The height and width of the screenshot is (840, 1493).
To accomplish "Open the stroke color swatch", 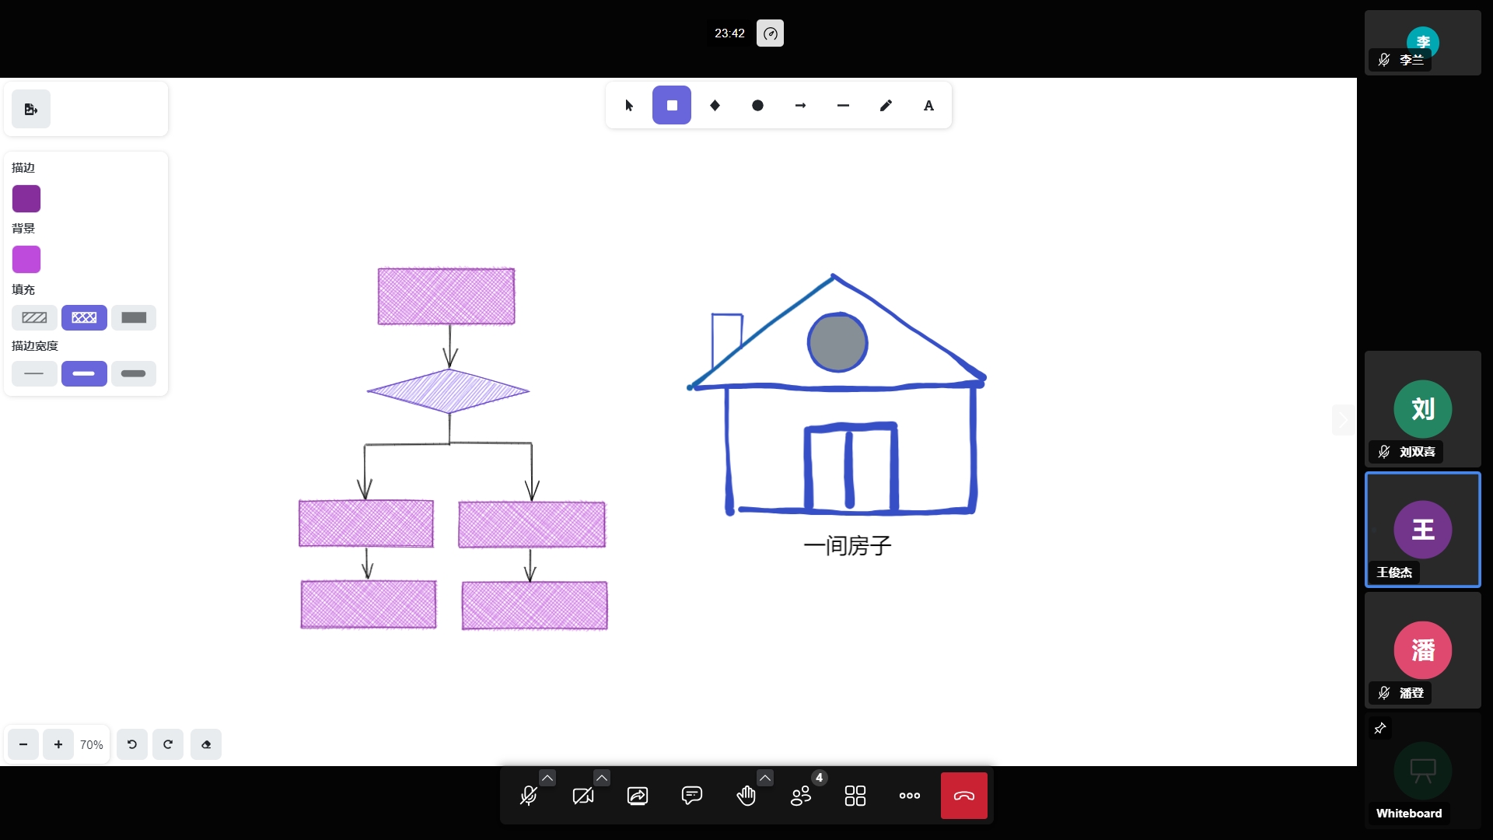I will (26, 199).
